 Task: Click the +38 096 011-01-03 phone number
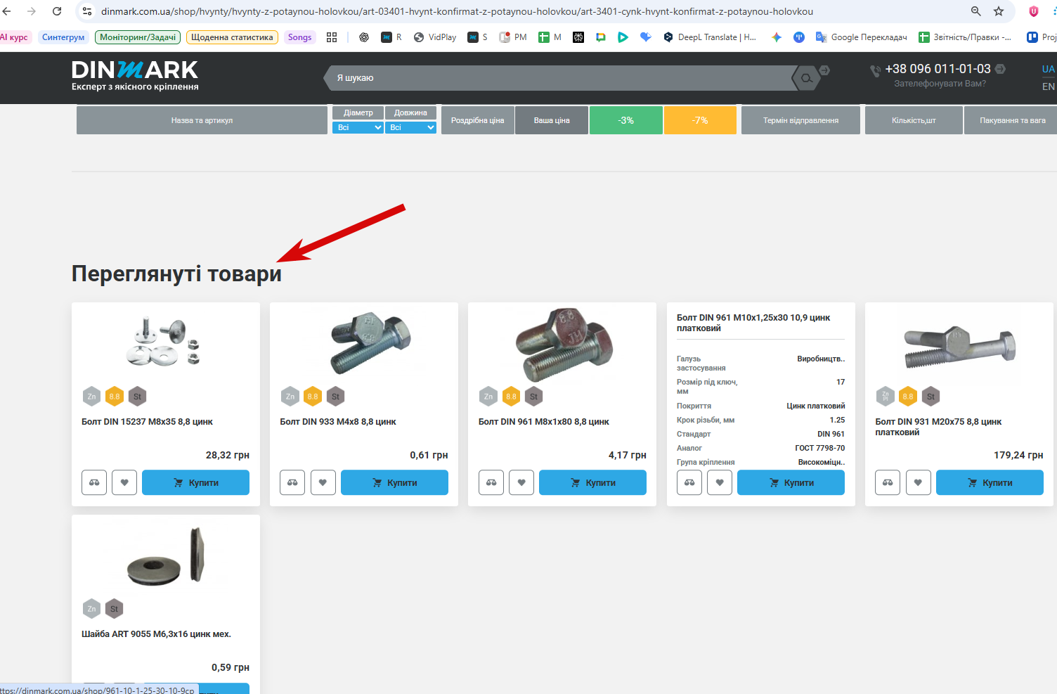click(x=938, y=69)
